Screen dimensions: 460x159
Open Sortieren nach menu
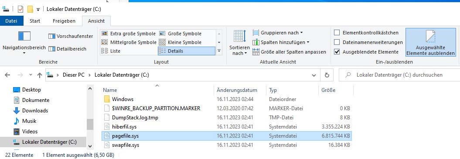[239, 42]
